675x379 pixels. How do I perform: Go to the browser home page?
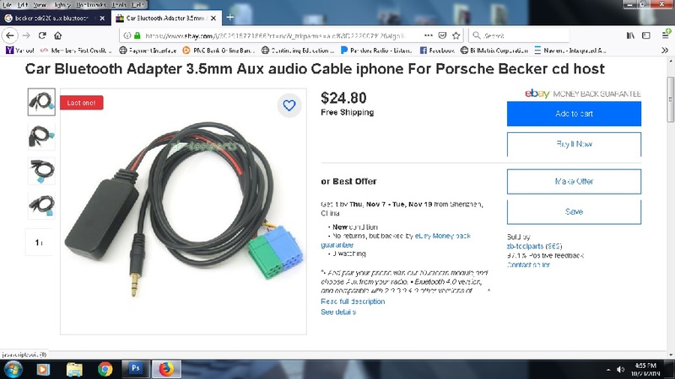[x=57, y=35]
